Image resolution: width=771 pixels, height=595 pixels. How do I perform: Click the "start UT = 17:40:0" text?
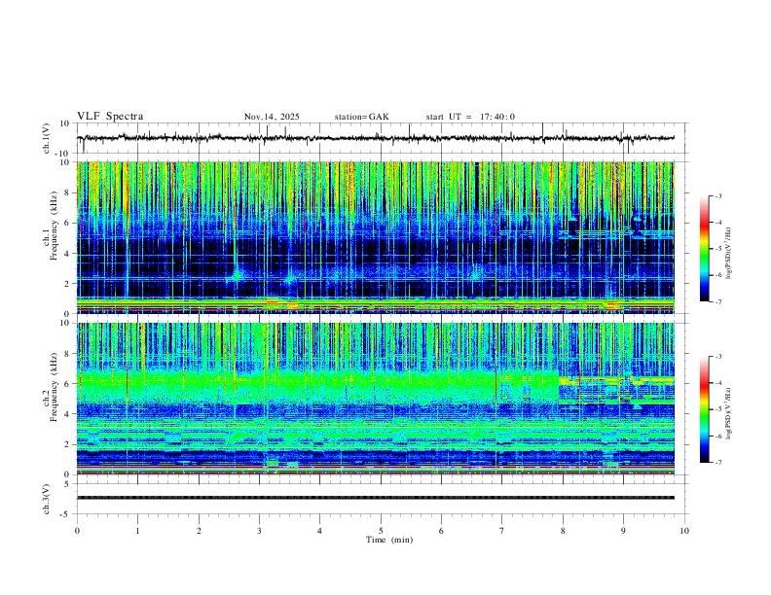(470, 117)
